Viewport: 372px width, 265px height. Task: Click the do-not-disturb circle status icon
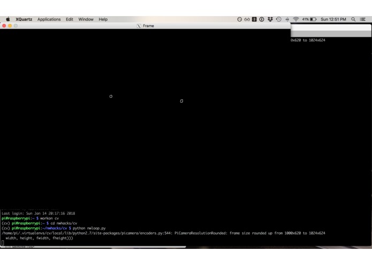point(239,19)
